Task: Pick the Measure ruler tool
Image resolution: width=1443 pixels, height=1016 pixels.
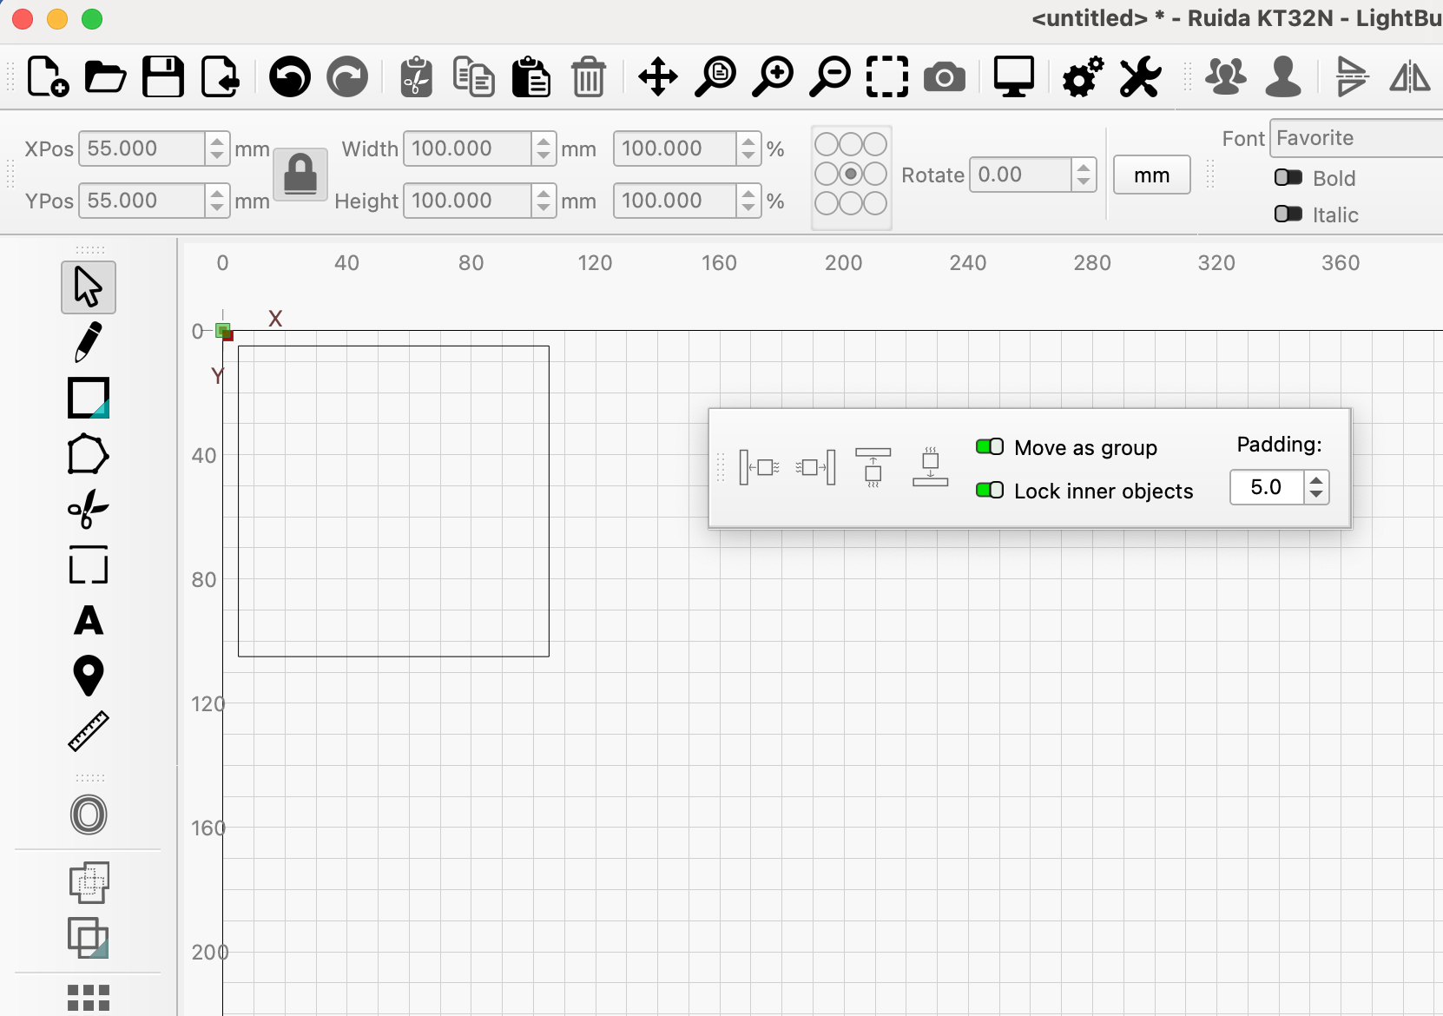Action: 88,731
